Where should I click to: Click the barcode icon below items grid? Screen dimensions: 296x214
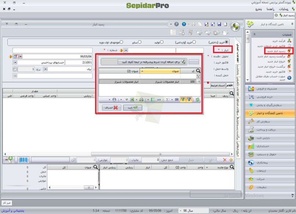pos(24,160)
